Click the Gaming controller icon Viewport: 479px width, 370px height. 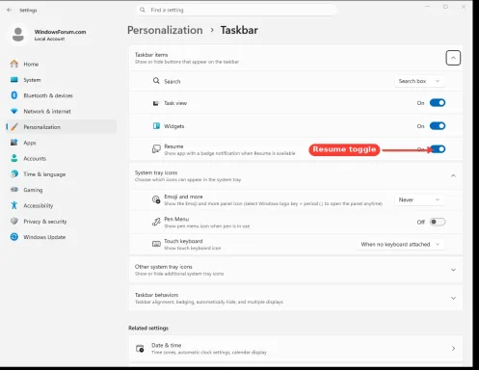[x=14, y=190]
